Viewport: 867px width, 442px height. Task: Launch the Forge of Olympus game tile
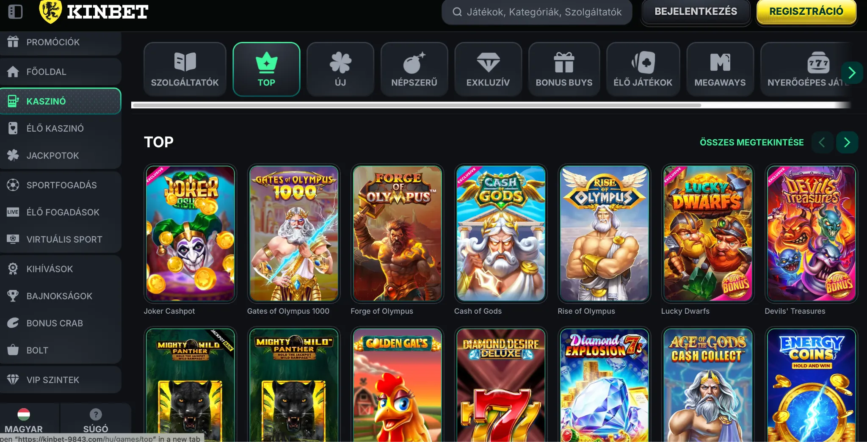click(397, 233)
